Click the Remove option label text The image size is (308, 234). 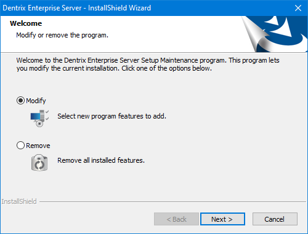tap(38, 146)
